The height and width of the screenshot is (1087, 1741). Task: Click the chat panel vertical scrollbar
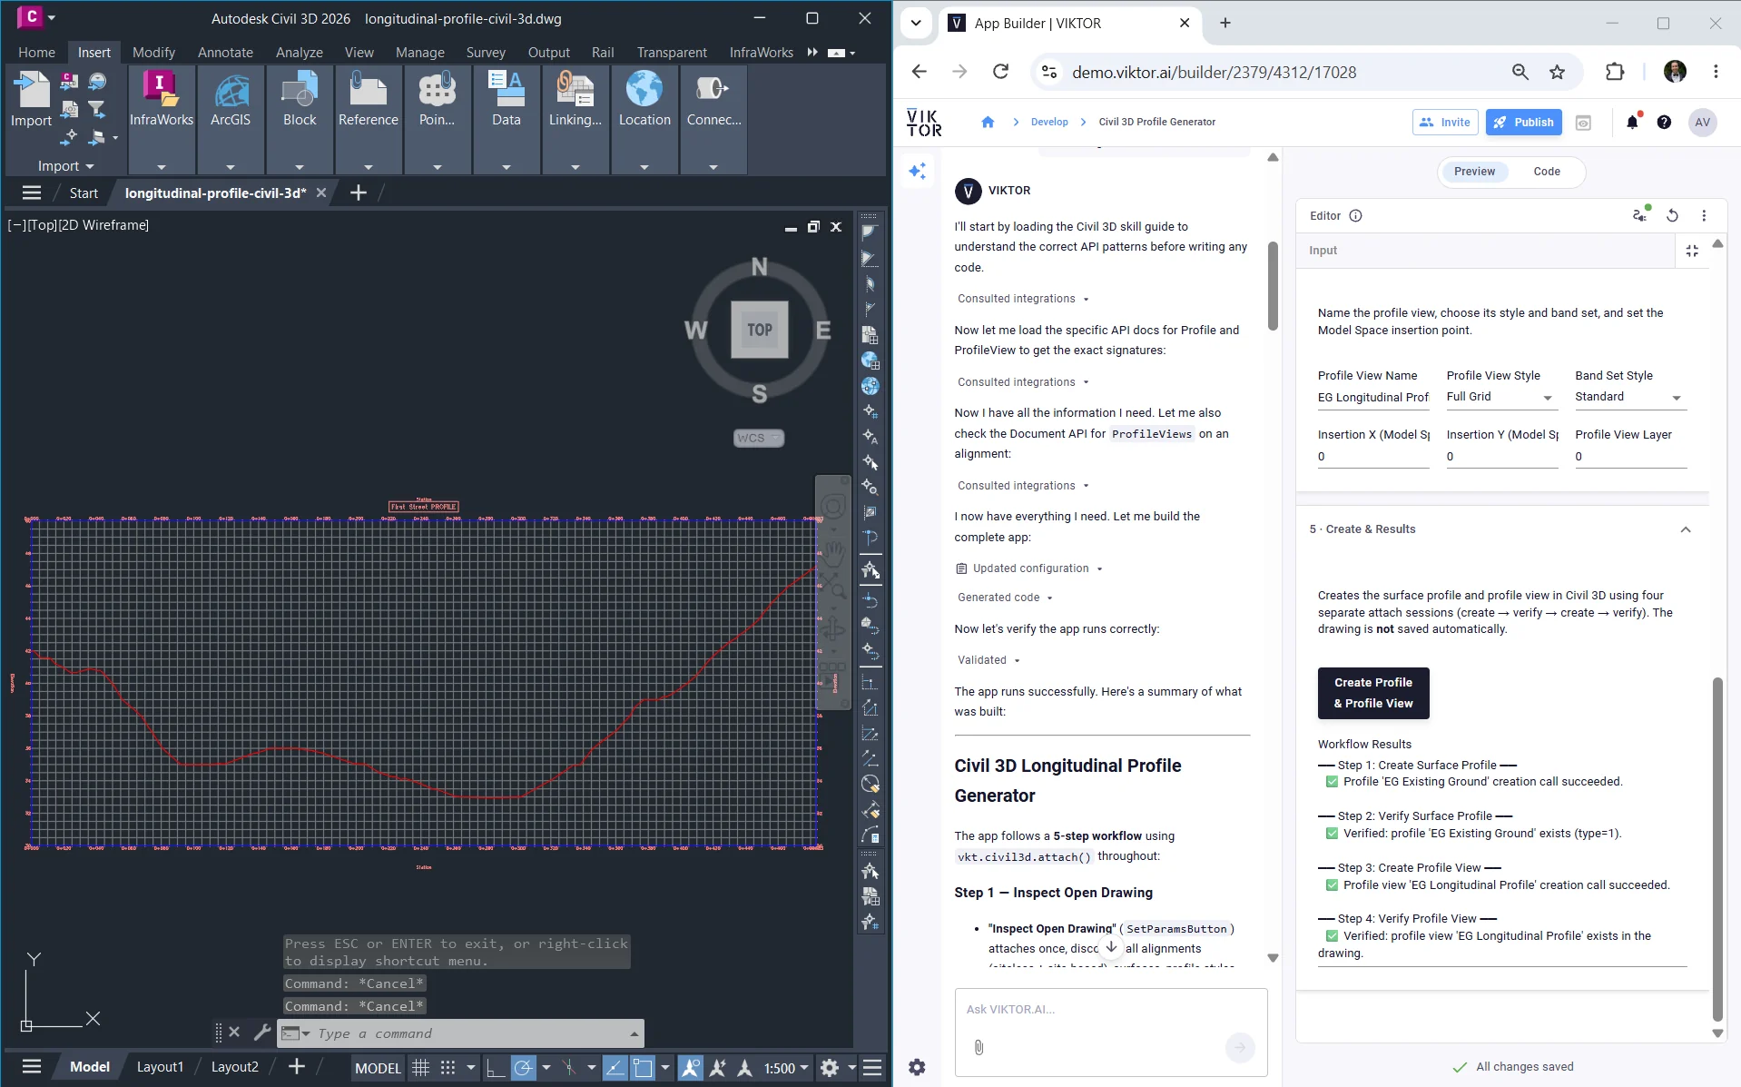pos(1273,286)
